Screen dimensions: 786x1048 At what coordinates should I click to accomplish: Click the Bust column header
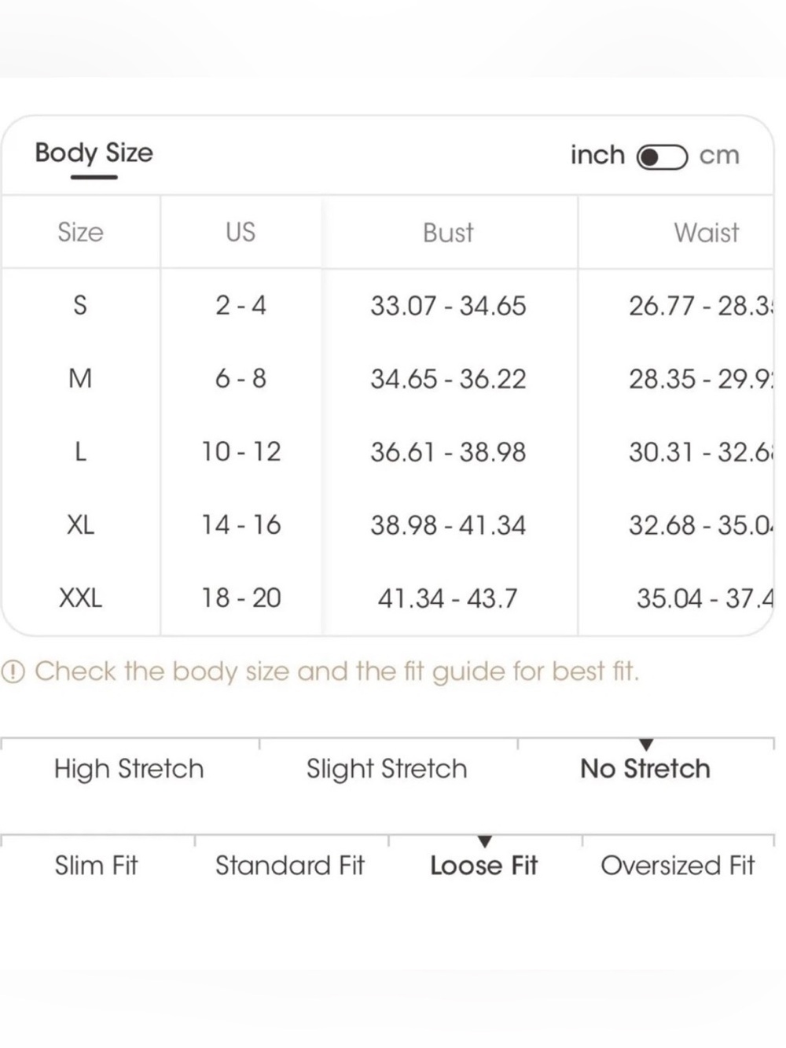448,233
